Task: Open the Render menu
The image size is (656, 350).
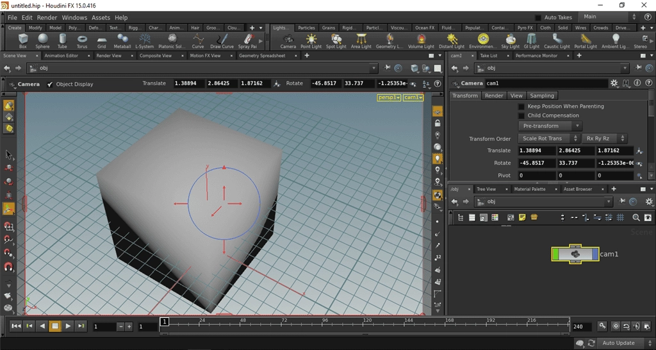Action: (47, 17)
